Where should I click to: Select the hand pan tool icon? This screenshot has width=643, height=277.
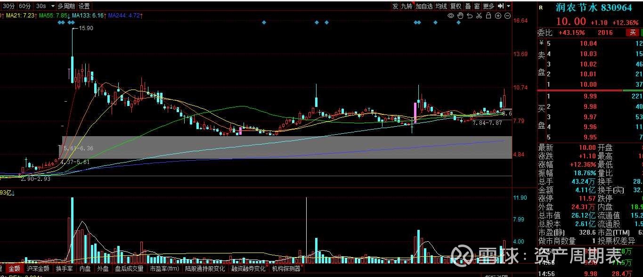[460, 16]
